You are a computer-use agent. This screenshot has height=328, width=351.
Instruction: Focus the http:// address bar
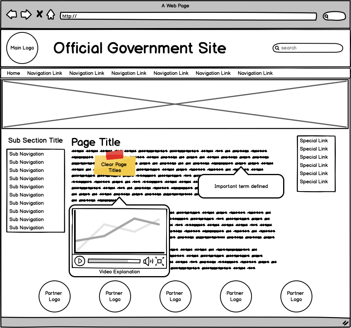(x=188, y=16)
